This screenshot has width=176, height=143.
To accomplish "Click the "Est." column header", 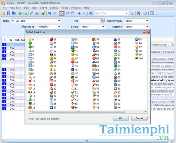I will (17, 40).
